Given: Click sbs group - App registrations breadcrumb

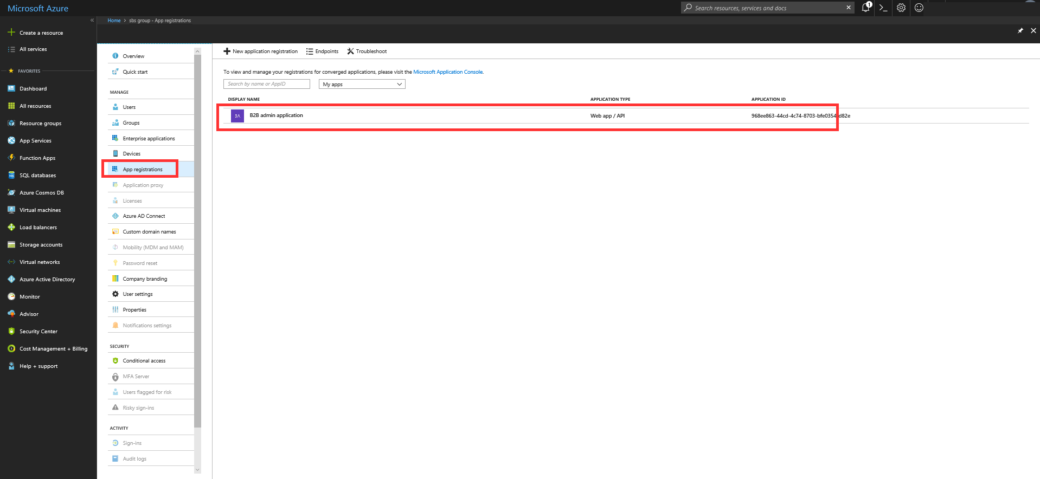Looking at the screenshot, I should click(160, 21).
